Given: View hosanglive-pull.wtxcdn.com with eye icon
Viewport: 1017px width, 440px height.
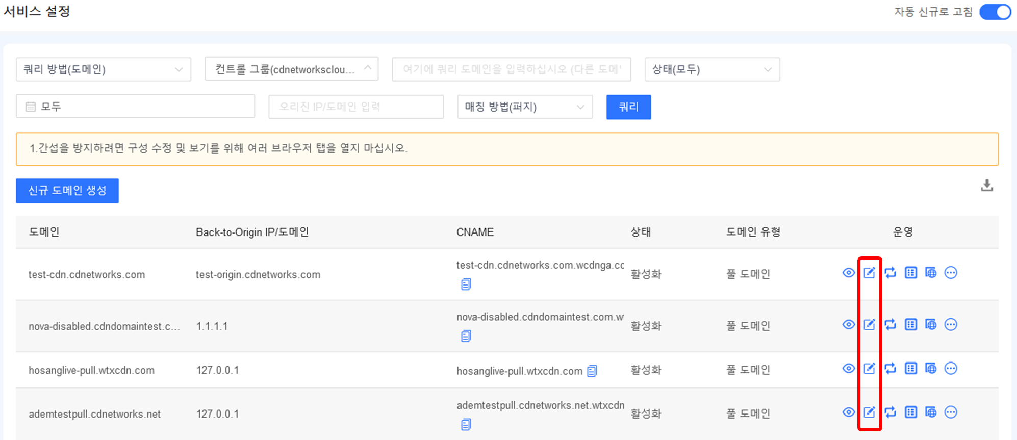Looking at the screenshot, I should click(849, 368).
